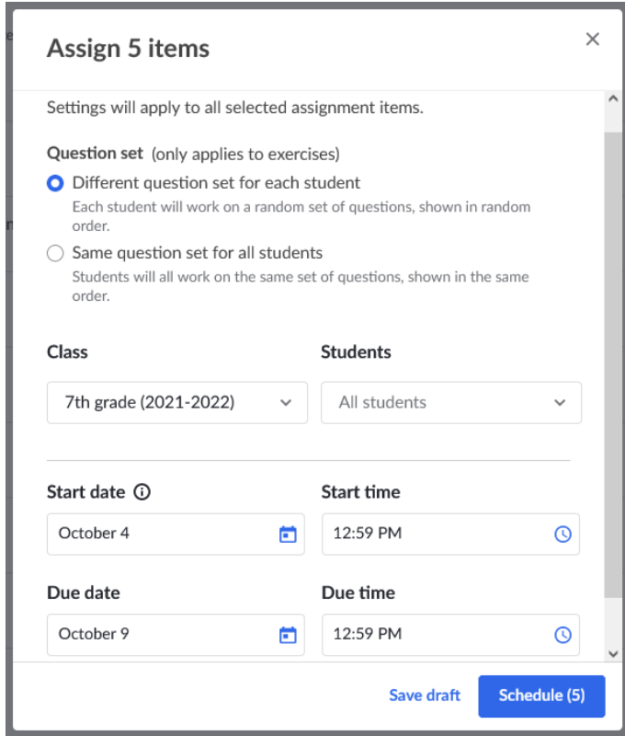This screenshot has height=736, width=625.
Task: Expand the Class dropdown chevron arrow
Action: 286,403
